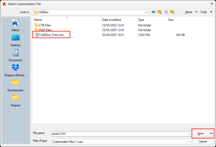The height and width of the screenshot is (147, 216).
Task: Select the DWT Files folder name
Action: pyautogui.click(x=46, y=30)
